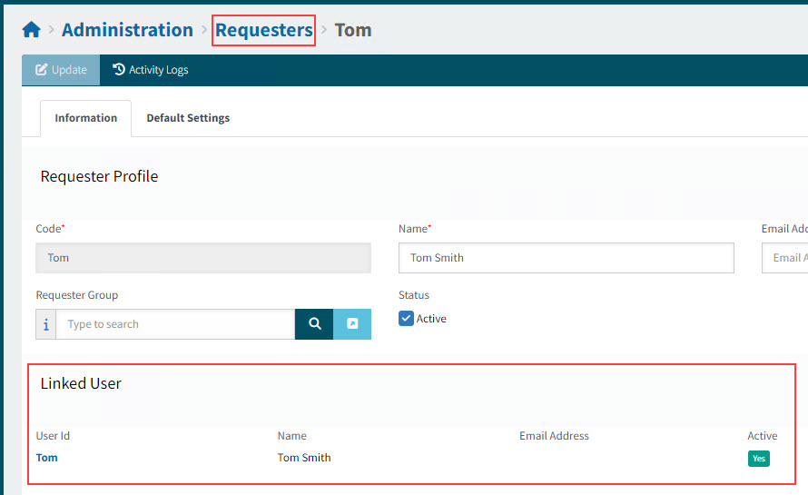The width and height of the screenshot is (808, 495).
Task: Click the Home icon in the breadcrumb
Action: coord(31,30)
